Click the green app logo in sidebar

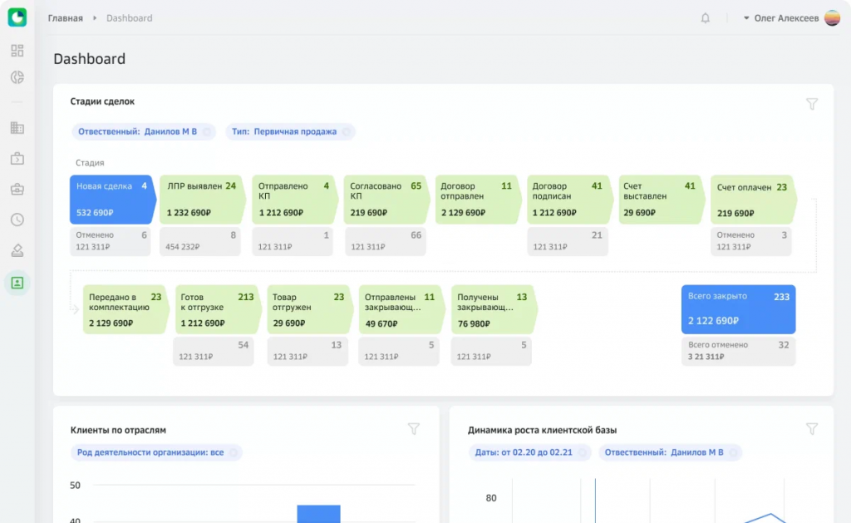tap(17, 17)
